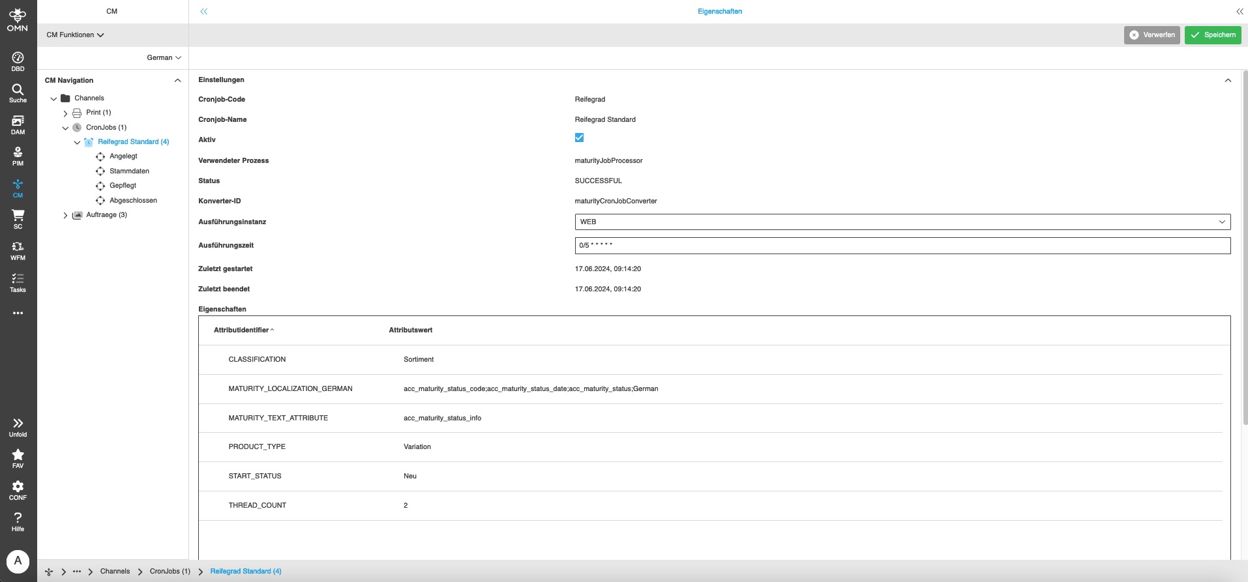
Task: Expand the Print (1) tree node
Action: point(65,113)
